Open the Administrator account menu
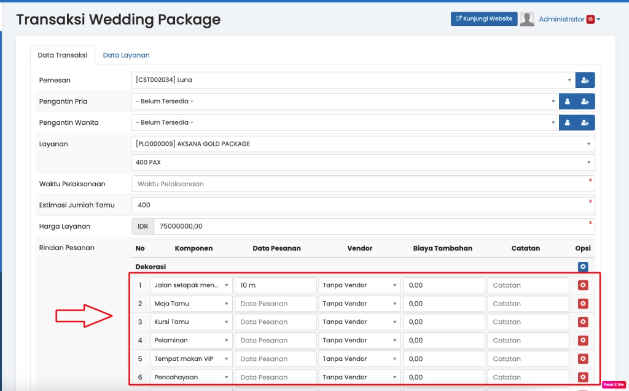 coord(569,19)
